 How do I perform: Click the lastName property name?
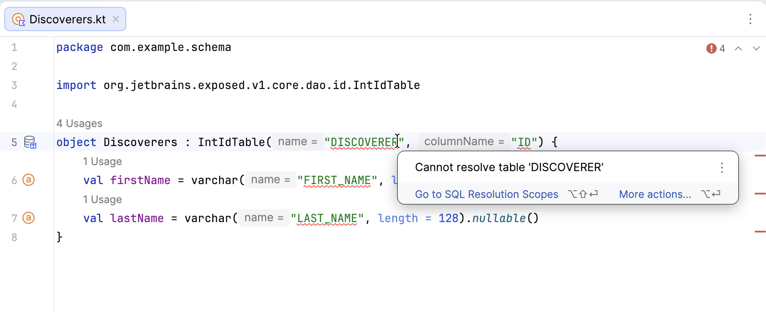137,218
